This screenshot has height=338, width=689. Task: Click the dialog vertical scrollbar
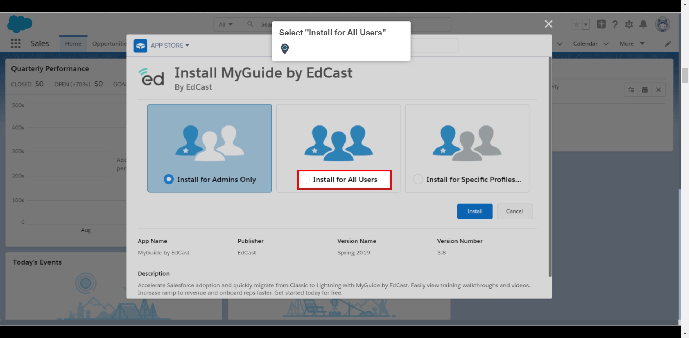click(550, 167)
